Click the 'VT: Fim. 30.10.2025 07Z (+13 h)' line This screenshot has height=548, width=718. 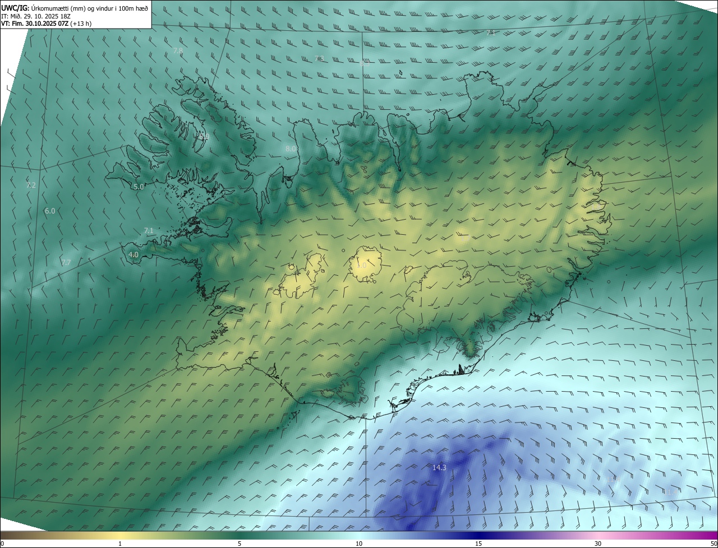pos(47,24)
